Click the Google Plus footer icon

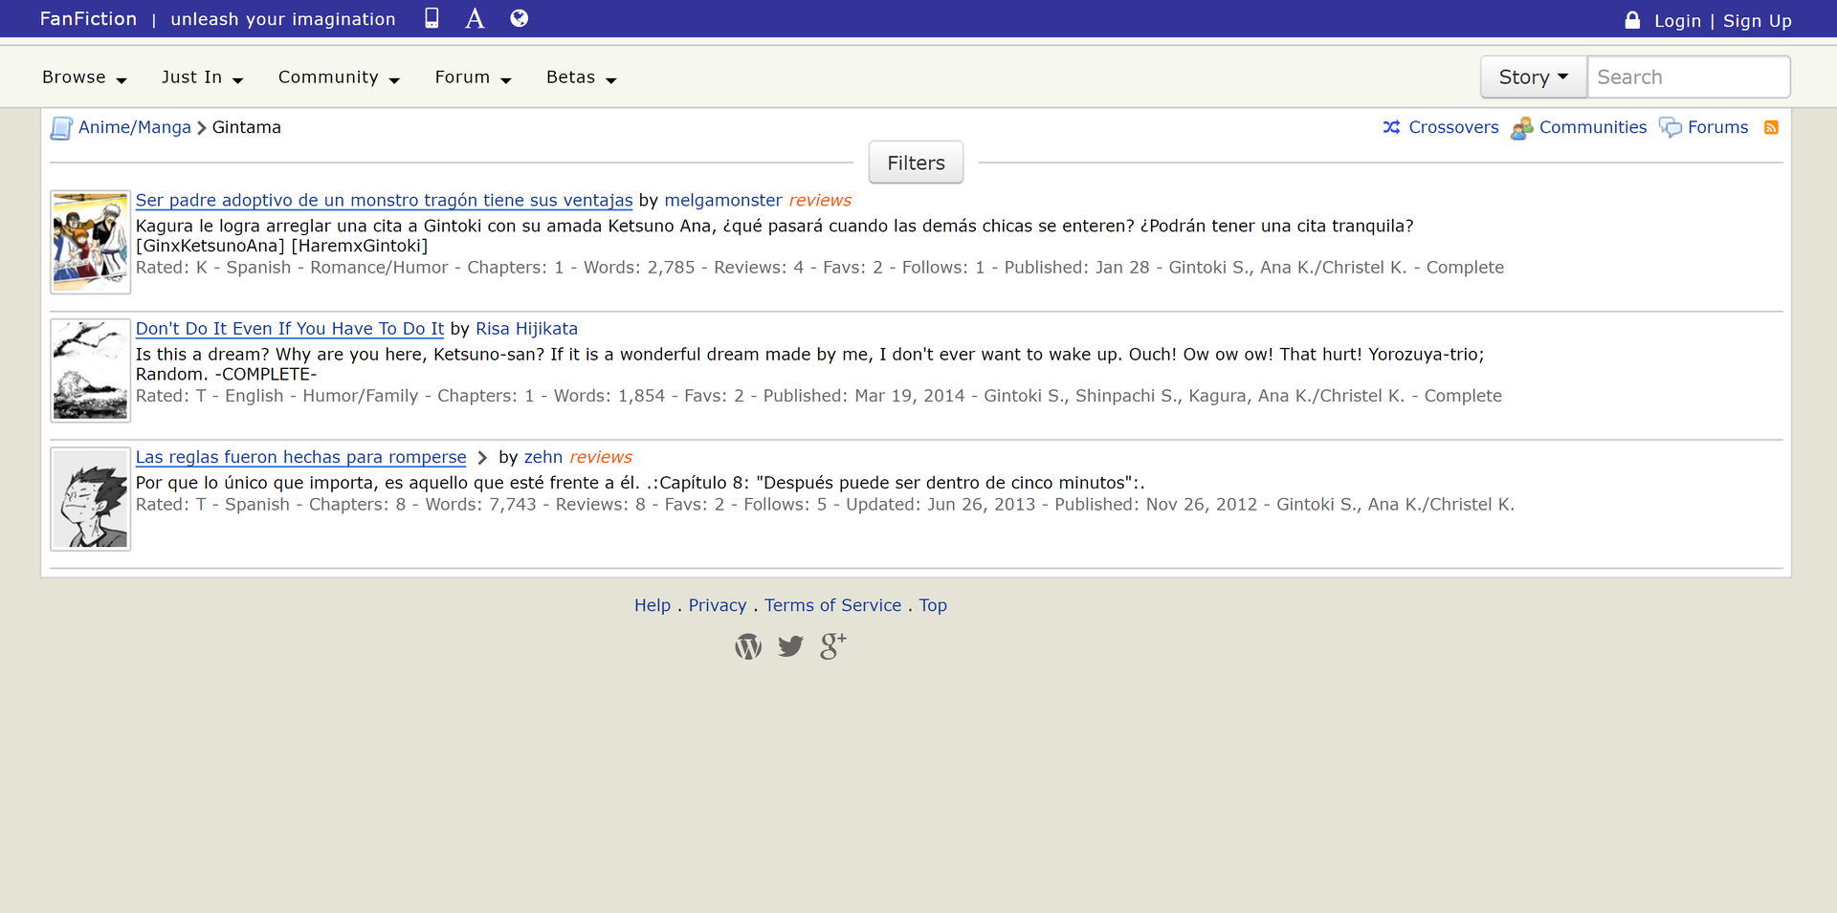(x=832, y=647)
